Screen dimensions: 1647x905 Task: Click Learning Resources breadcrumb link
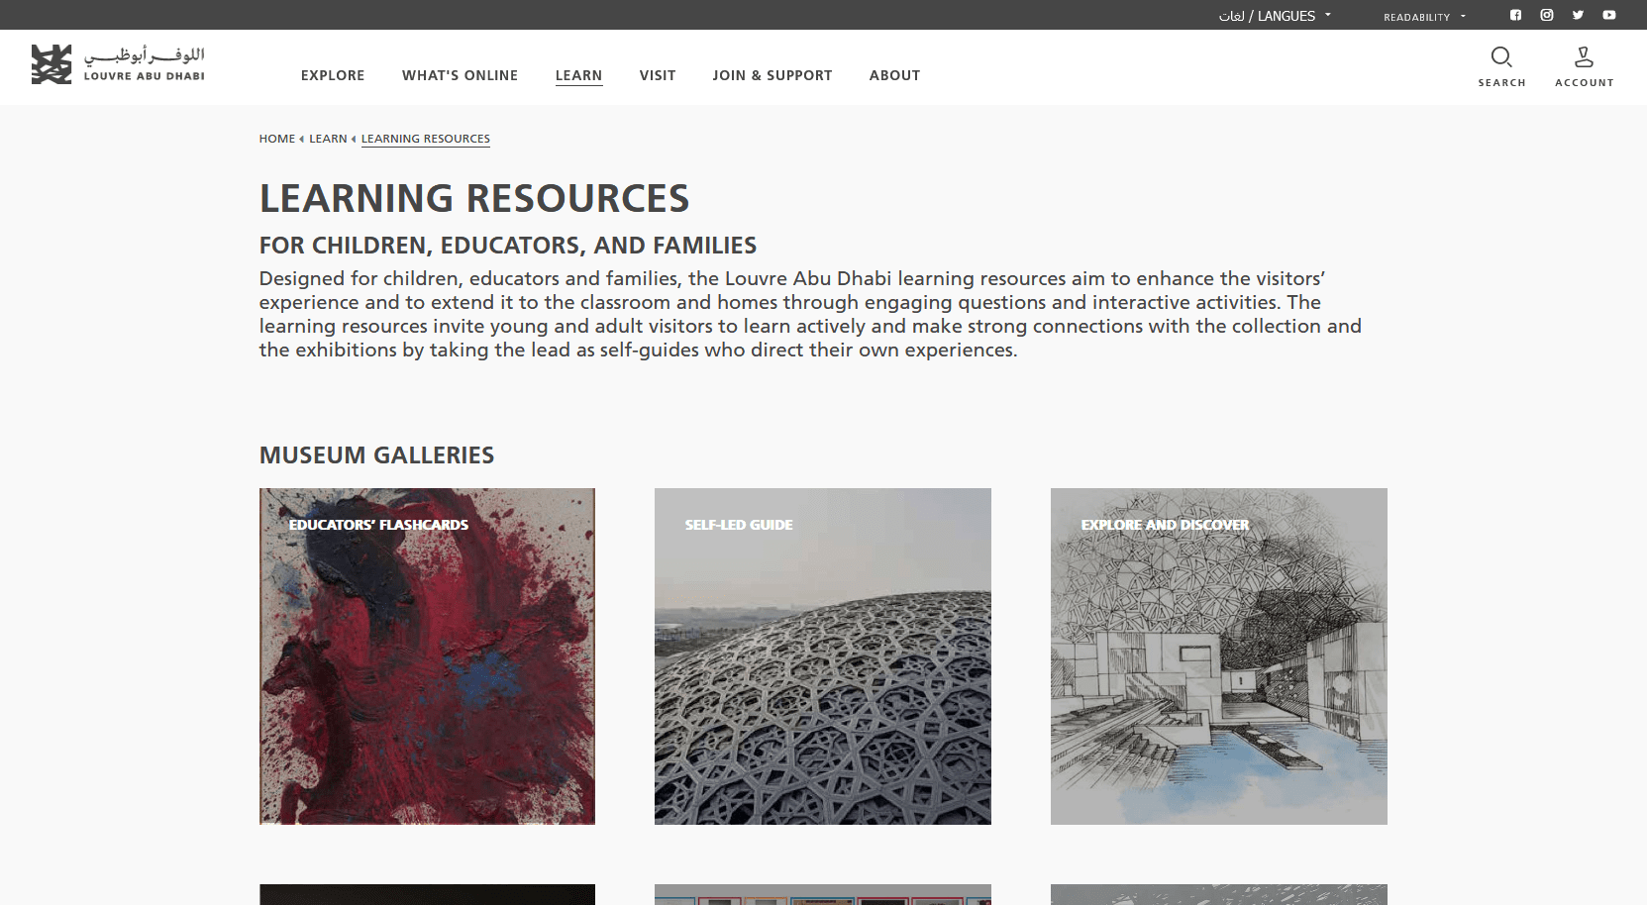coord(426,139)
